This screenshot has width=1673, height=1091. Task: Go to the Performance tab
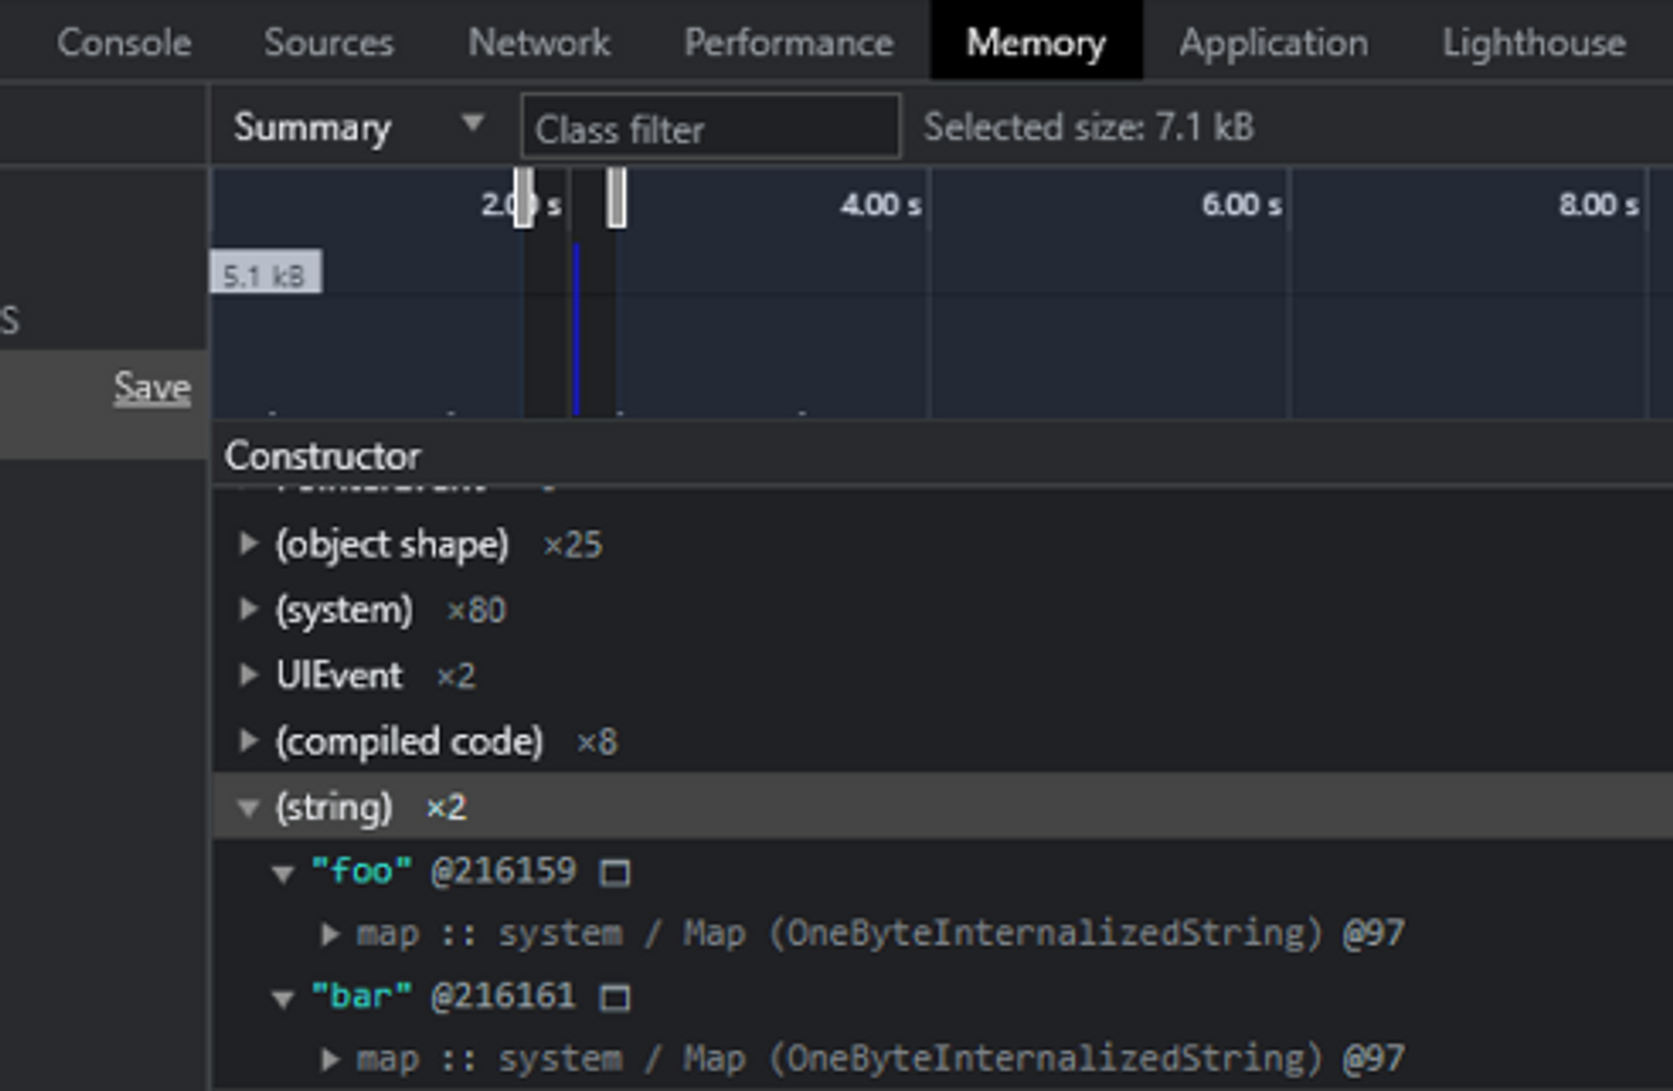pyautogui.click(x=789, y=42)
